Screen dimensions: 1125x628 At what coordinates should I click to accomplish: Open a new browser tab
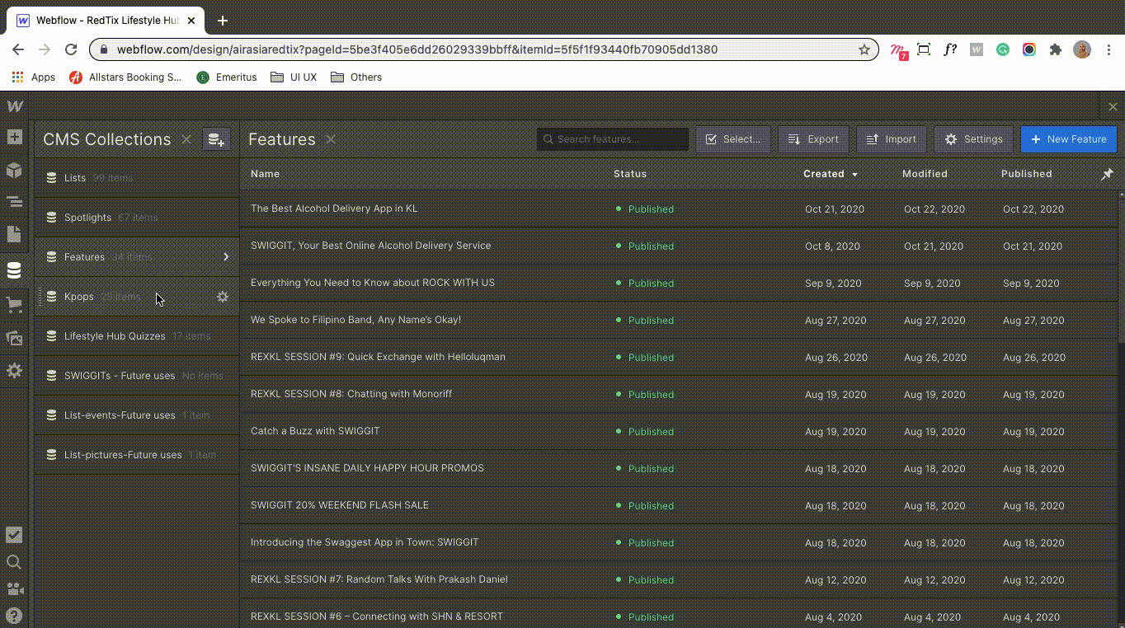point(223,21)
